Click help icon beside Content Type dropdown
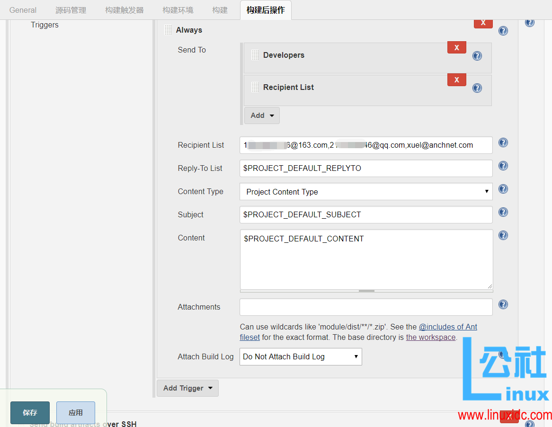Screen dimensions: 552x427 point(503,189)
